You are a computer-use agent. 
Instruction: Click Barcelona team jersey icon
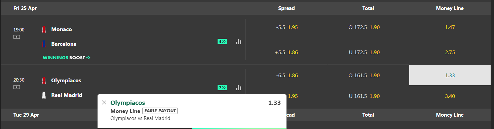click(x=44, y=44)
